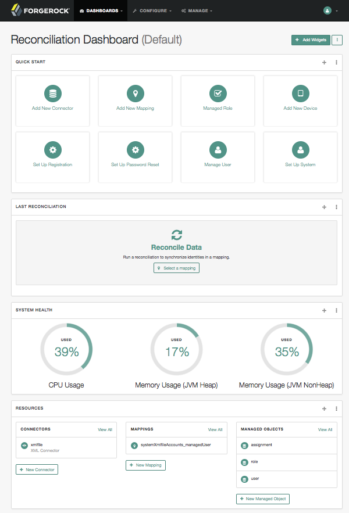349x513 pixels.
Task: Click the role managed object icon
Action: point(244,462)
